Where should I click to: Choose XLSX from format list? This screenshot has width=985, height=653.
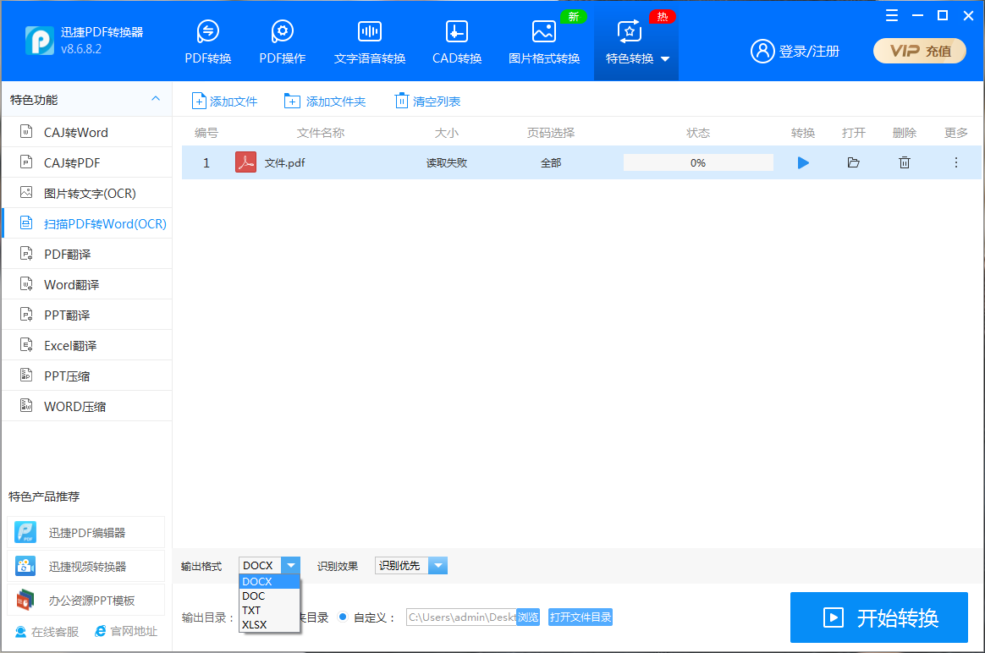click(x=269, y=625)
